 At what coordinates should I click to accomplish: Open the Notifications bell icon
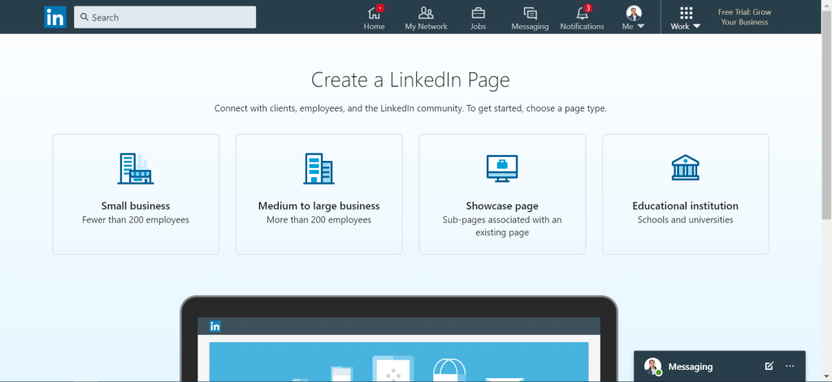[x=582, y=13]
